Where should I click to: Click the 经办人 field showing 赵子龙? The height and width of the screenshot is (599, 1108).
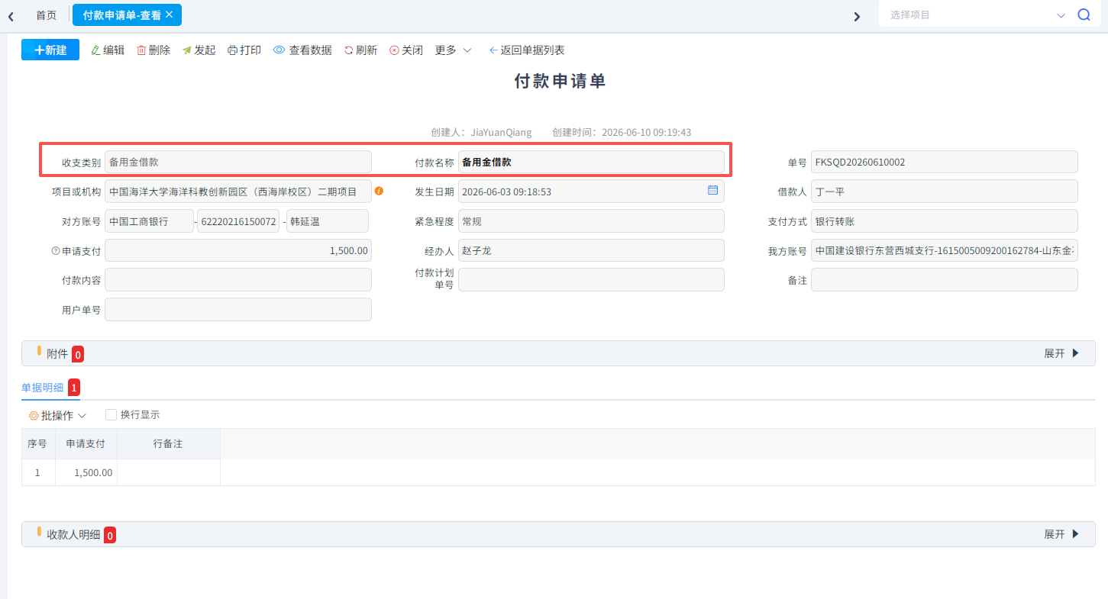click(x=591, y=251)
